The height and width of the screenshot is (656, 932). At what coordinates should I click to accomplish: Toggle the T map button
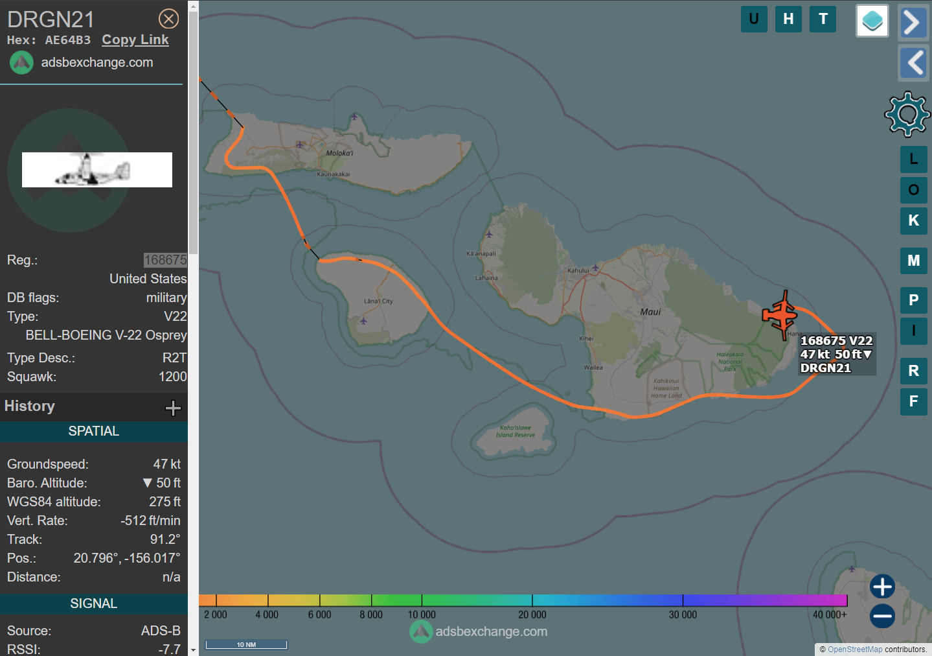click(823, 19)
